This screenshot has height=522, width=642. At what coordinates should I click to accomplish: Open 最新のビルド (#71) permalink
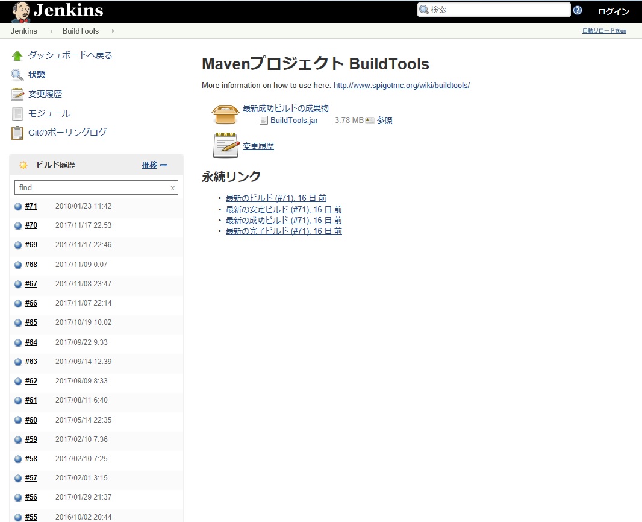276,198
